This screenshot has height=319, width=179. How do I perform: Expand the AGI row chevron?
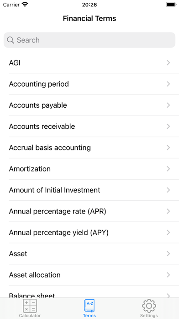168,63
